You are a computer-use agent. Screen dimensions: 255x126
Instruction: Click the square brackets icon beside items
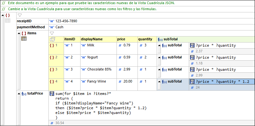pyautogui.click(x=24, y=33)
